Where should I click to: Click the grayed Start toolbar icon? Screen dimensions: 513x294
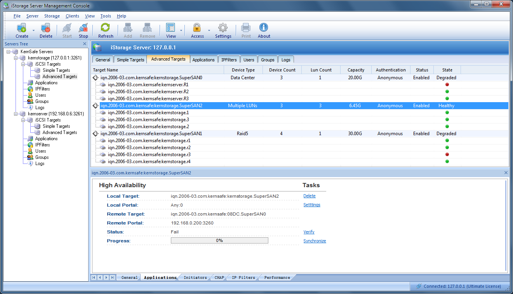[67, 28]
